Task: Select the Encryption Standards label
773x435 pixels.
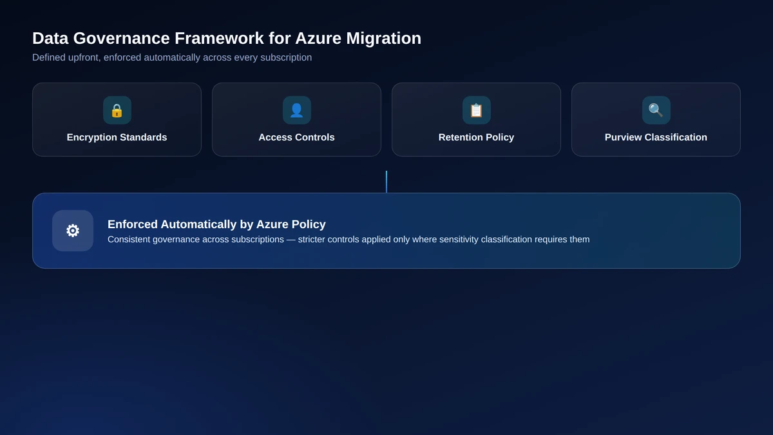Action: pyautogui.click(x=117, y=137)
